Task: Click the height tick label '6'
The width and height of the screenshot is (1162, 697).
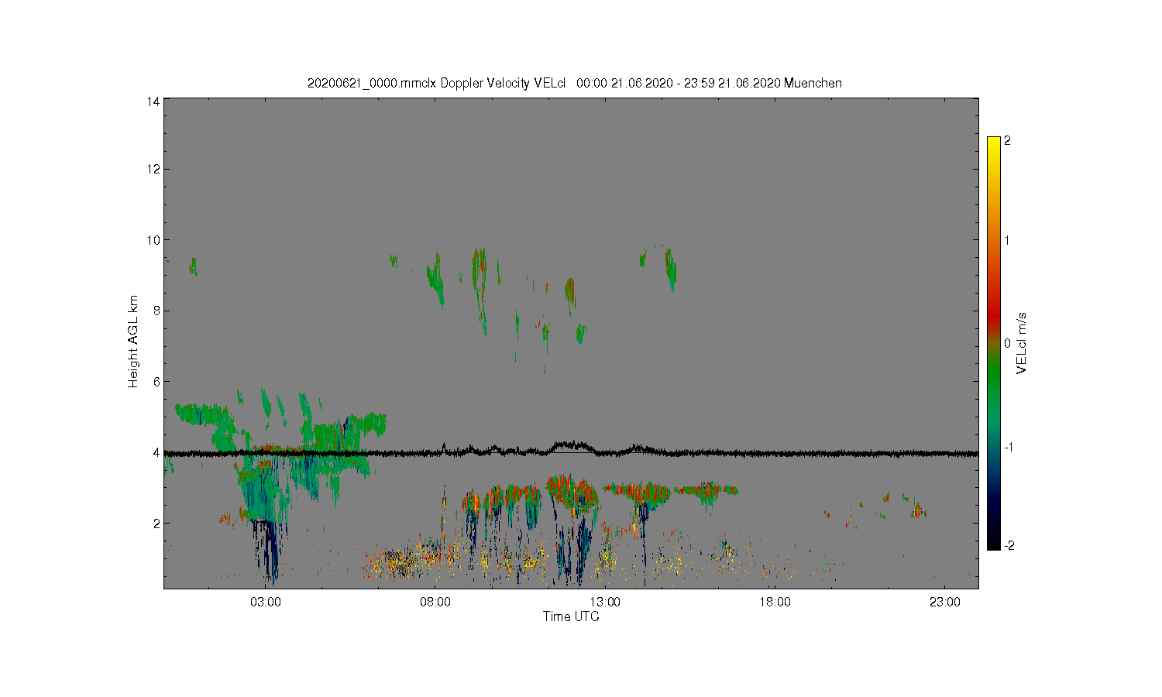Action: [156, 382]
